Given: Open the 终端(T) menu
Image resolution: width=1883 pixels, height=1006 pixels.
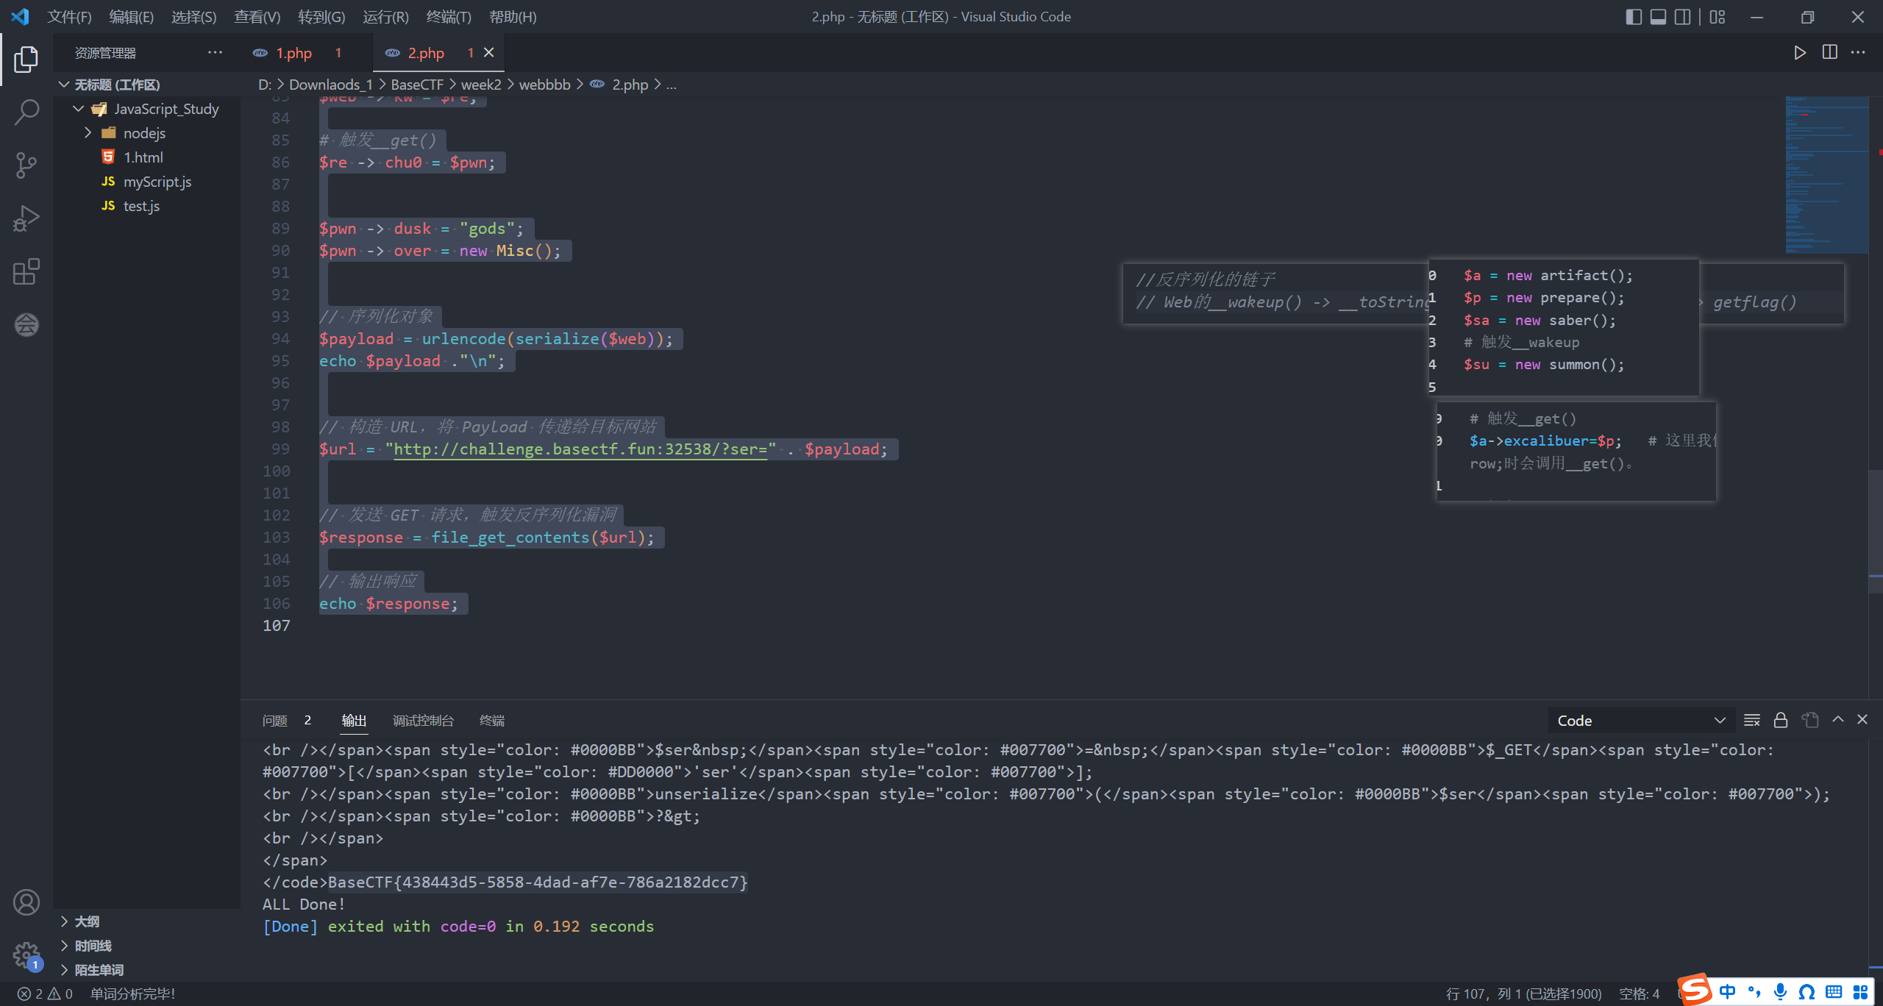Looking at the screenshot, I should pyautogui.click(x=449, y=17).
